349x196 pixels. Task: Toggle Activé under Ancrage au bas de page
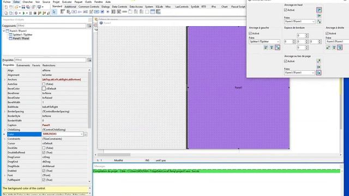click(286, 61)
